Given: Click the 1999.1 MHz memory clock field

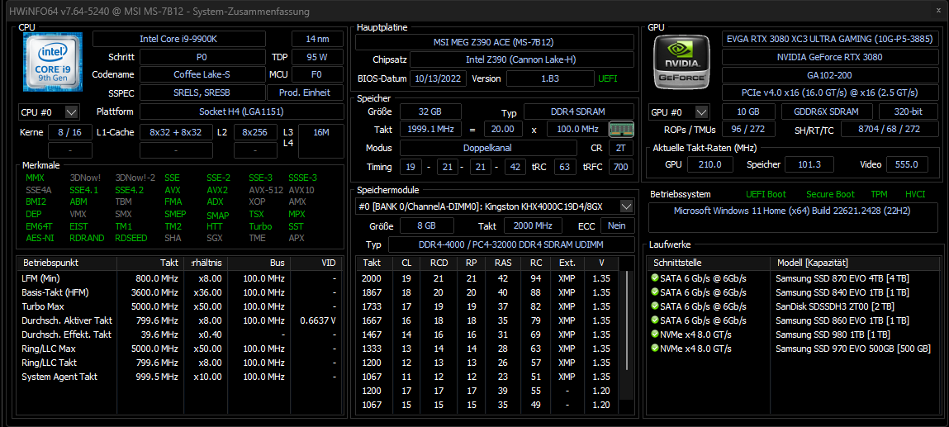Looking at the screenshot, I should point(430,130).
